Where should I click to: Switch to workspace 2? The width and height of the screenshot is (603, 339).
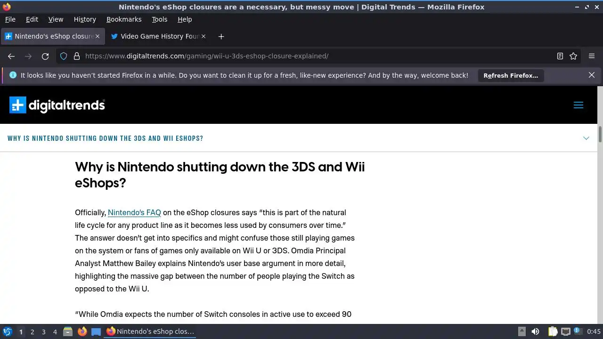(x=32, y=331)
